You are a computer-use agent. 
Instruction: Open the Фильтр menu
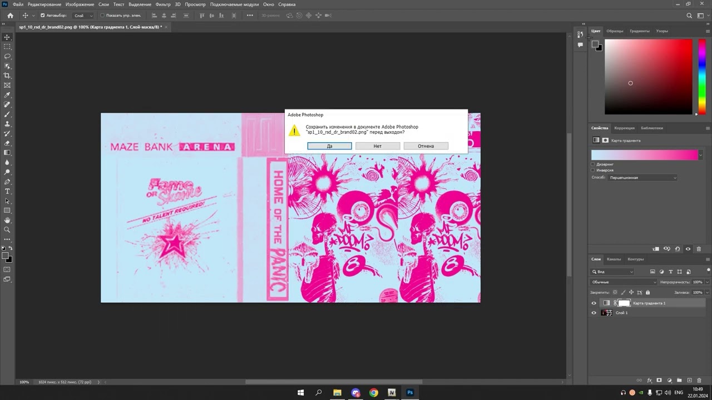coord(163,4)
